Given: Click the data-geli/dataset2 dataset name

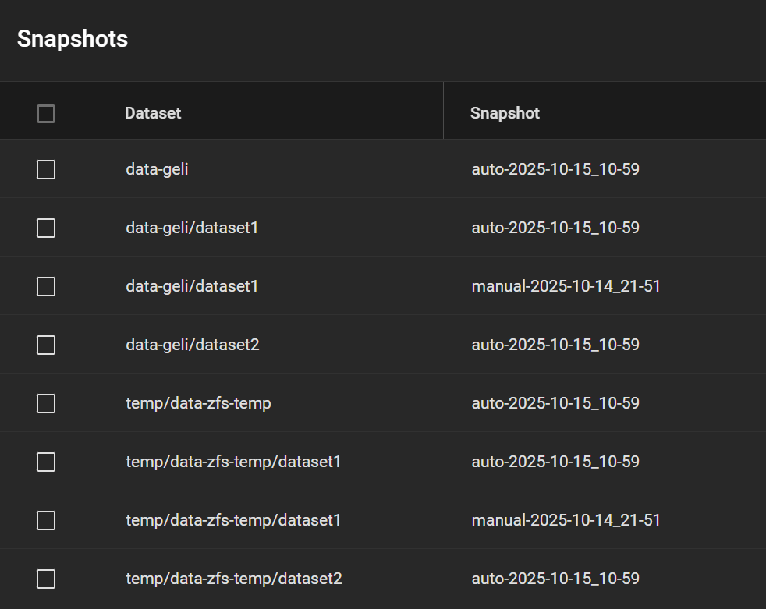Looking at the screenshot, I should tap(192, 345).
